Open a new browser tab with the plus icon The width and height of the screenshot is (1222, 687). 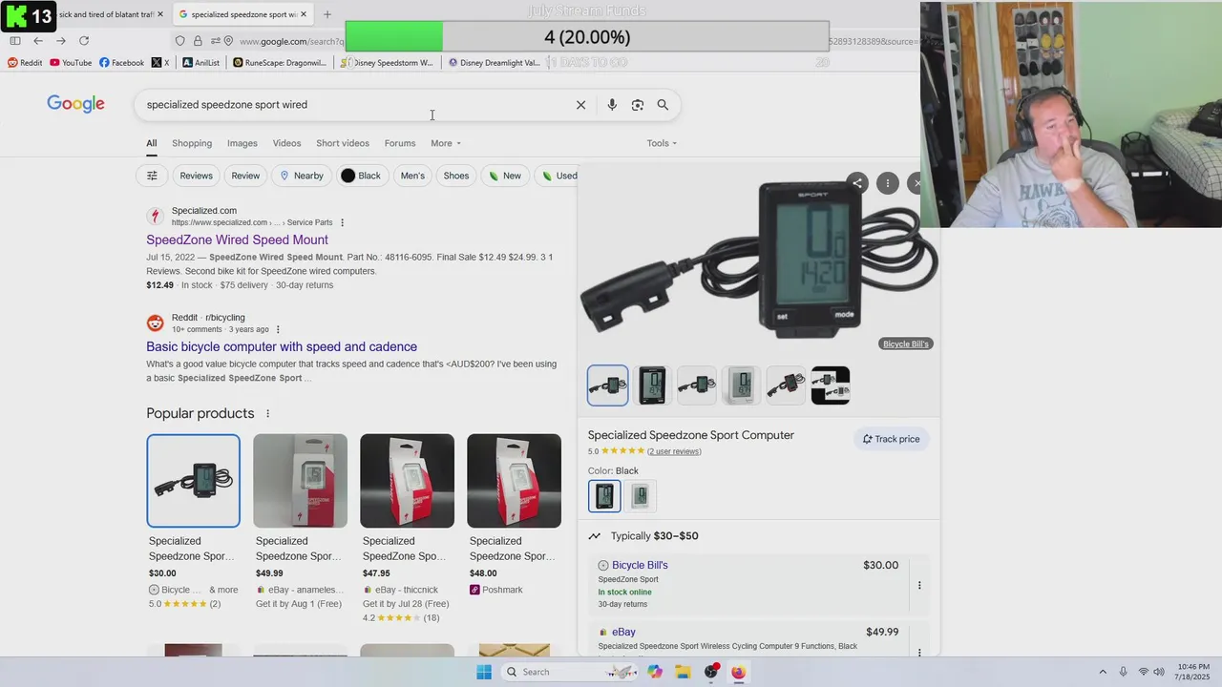point(327,14)
